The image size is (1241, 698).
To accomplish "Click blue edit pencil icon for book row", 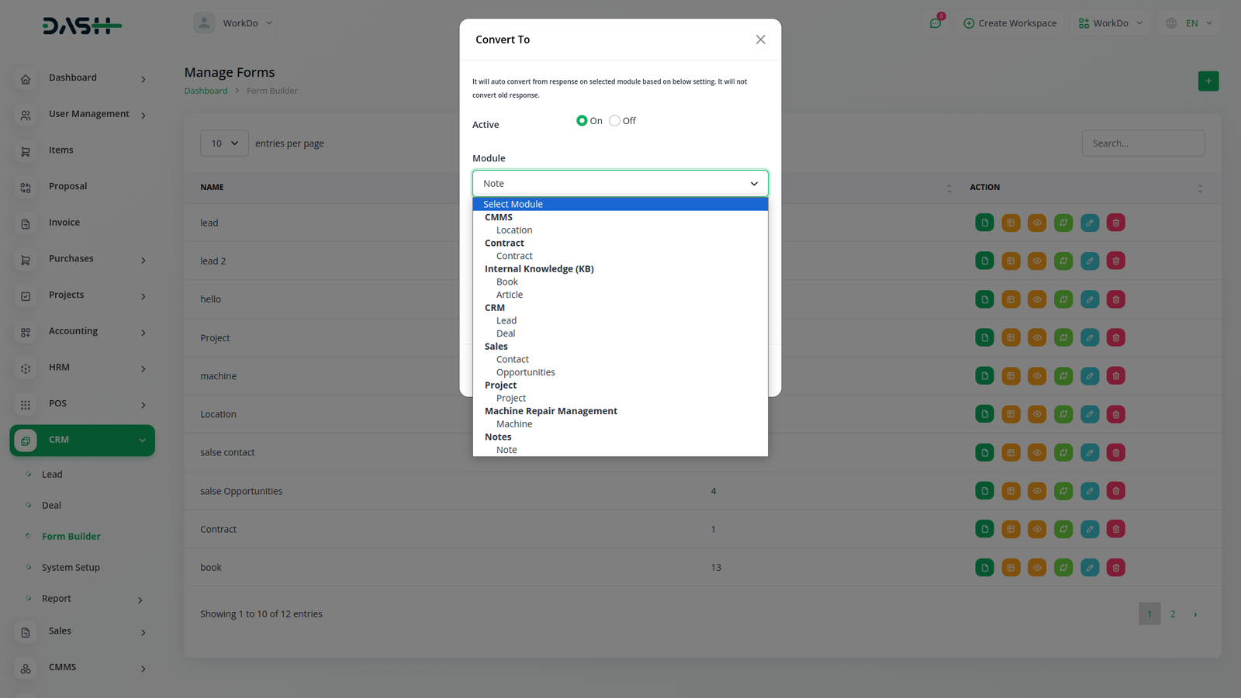I will pyautogui.click(x=1089, y=568).
